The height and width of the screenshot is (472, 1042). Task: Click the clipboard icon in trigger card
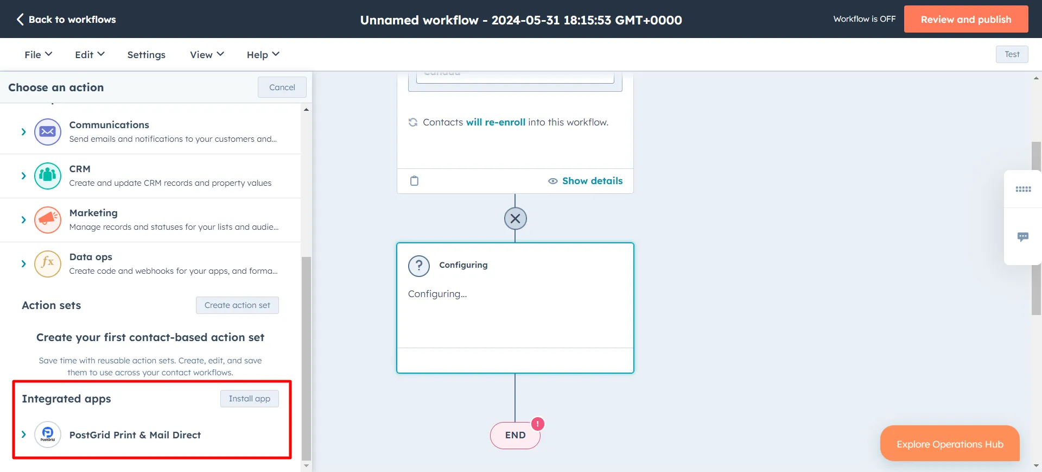coord(414,181)
